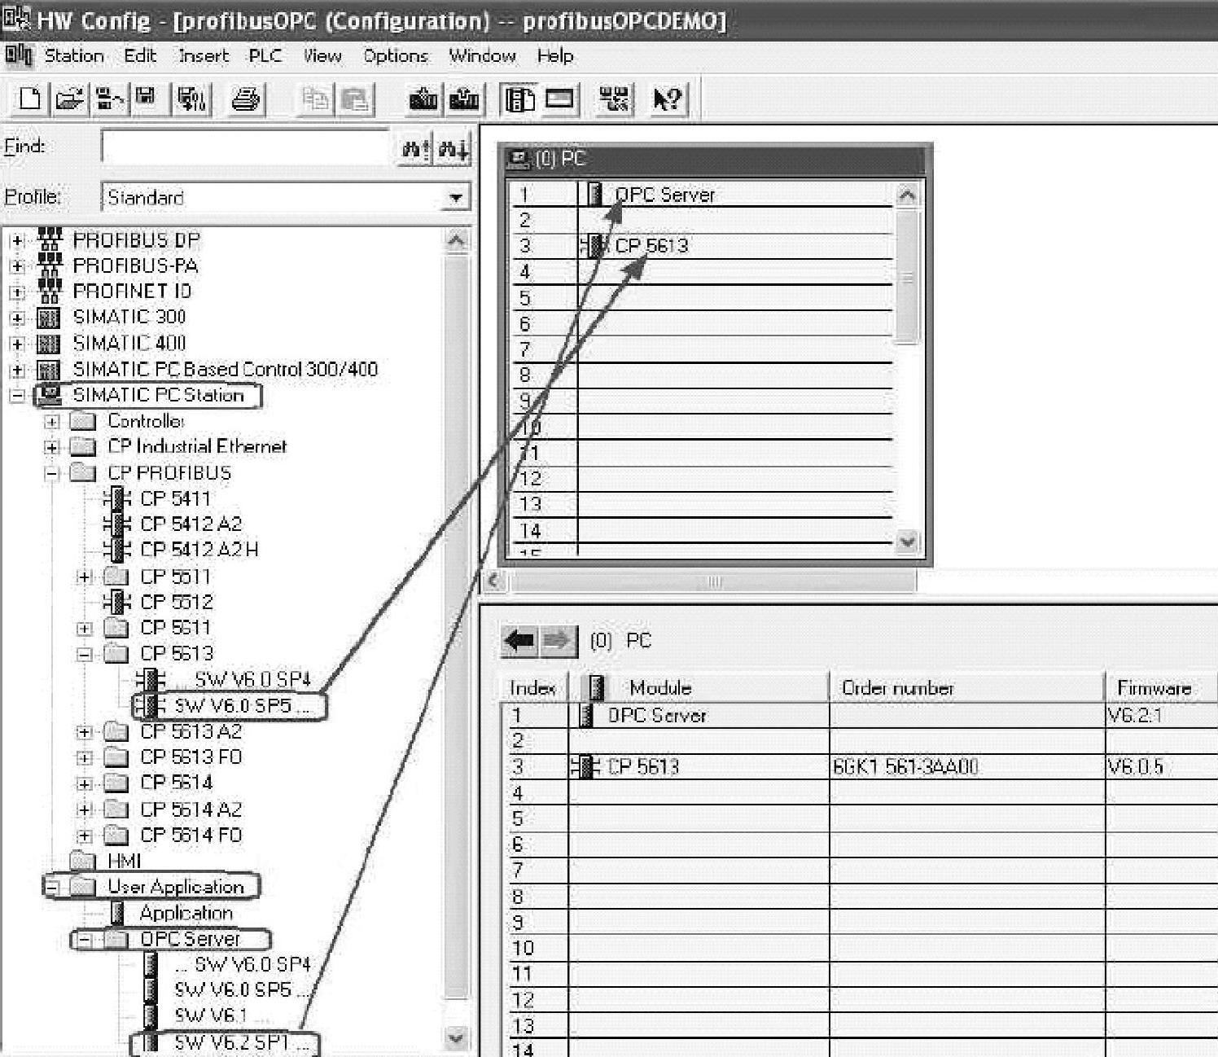Open the Configure Network icon
1218x1057 pixels.
point(615,99)
